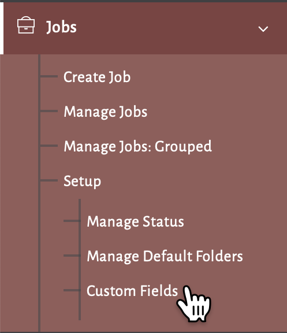The height and width of the screenshot is (333, 287).
Task: Click white active indicator strip beside Jobs
Action: pyautogui.click(x=2, y=28)
